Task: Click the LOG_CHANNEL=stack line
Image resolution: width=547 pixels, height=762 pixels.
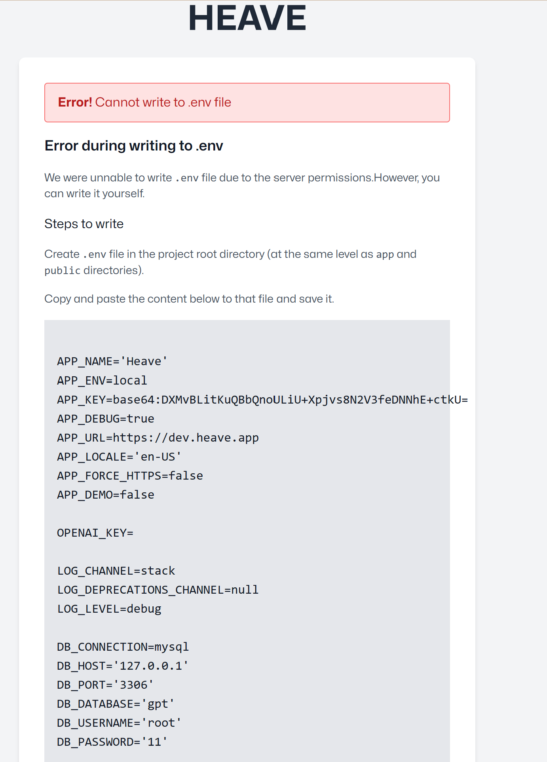Action: (116, 571)
